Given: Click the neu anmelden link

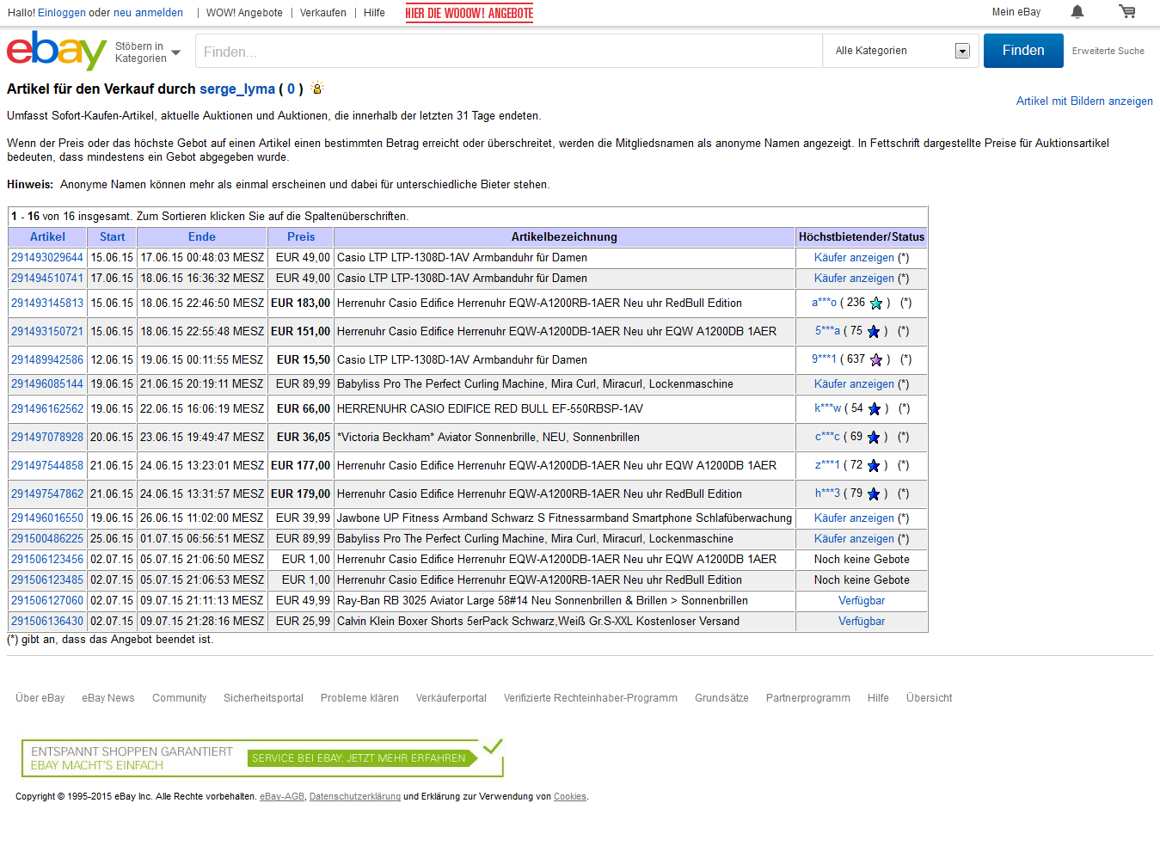Looking at the screenshot, I should 148,13.
